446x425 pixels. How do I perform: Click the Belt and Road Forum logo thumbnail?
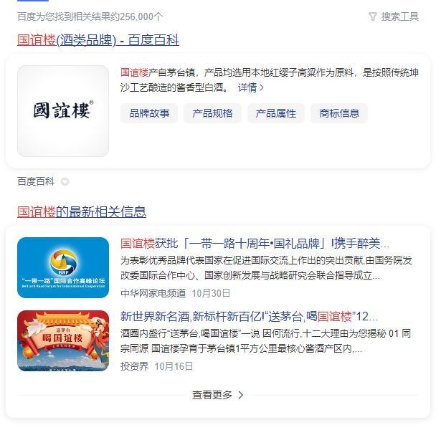click(63, 268)
